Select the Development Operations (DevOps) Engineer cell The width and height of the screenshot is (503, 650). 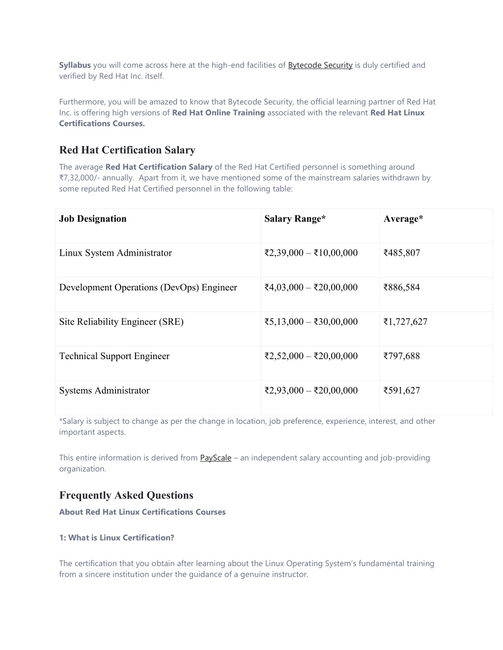pyautogui.click(x=158, y=295)
